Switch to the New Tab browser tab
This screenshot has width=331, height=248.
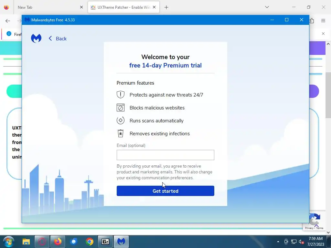(x=50, y=7)
